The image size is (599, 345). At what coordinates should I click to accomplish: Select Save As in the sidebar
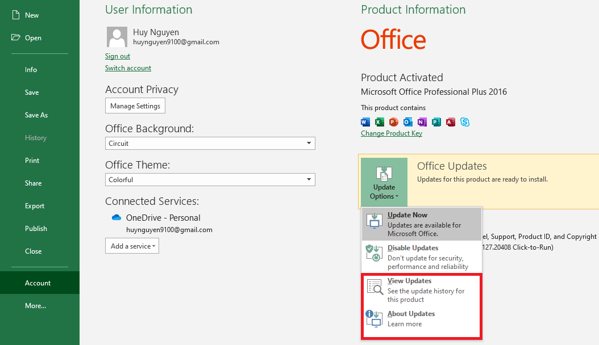pos(36,115)
